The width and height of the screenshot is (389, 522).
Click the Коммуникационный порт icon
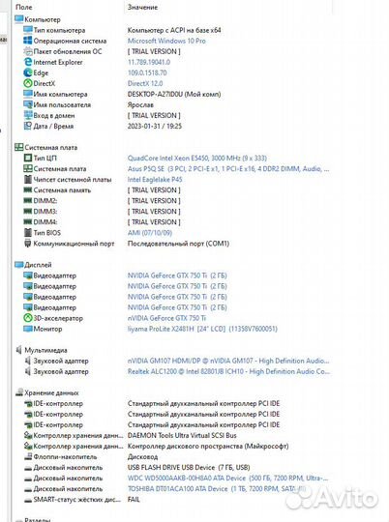point(28,244)
